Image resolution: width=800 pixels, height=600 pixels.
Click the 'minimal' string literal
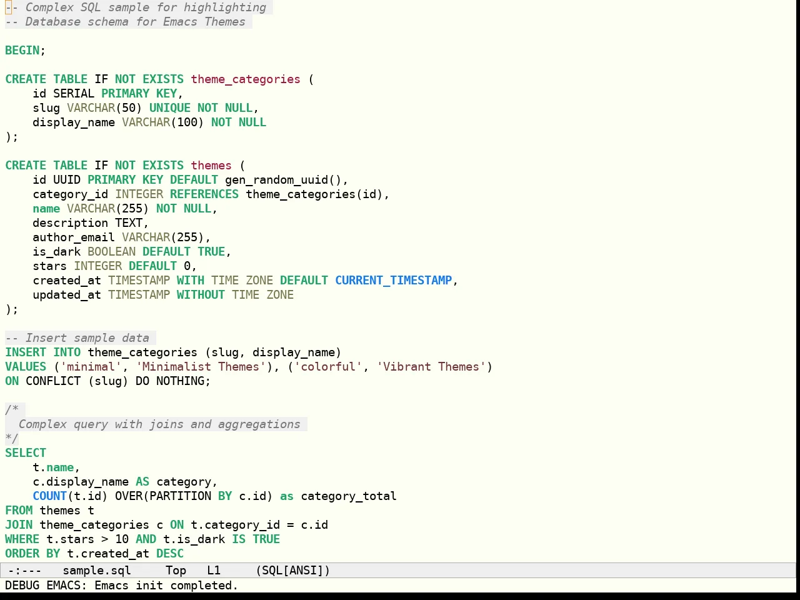pos(91,367)
